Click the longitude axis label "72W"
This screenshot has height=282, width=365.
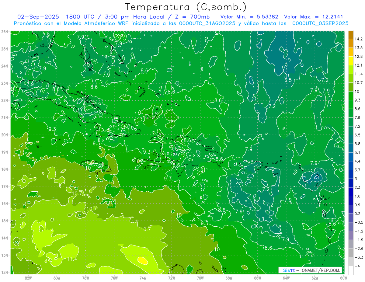point(172,278)
